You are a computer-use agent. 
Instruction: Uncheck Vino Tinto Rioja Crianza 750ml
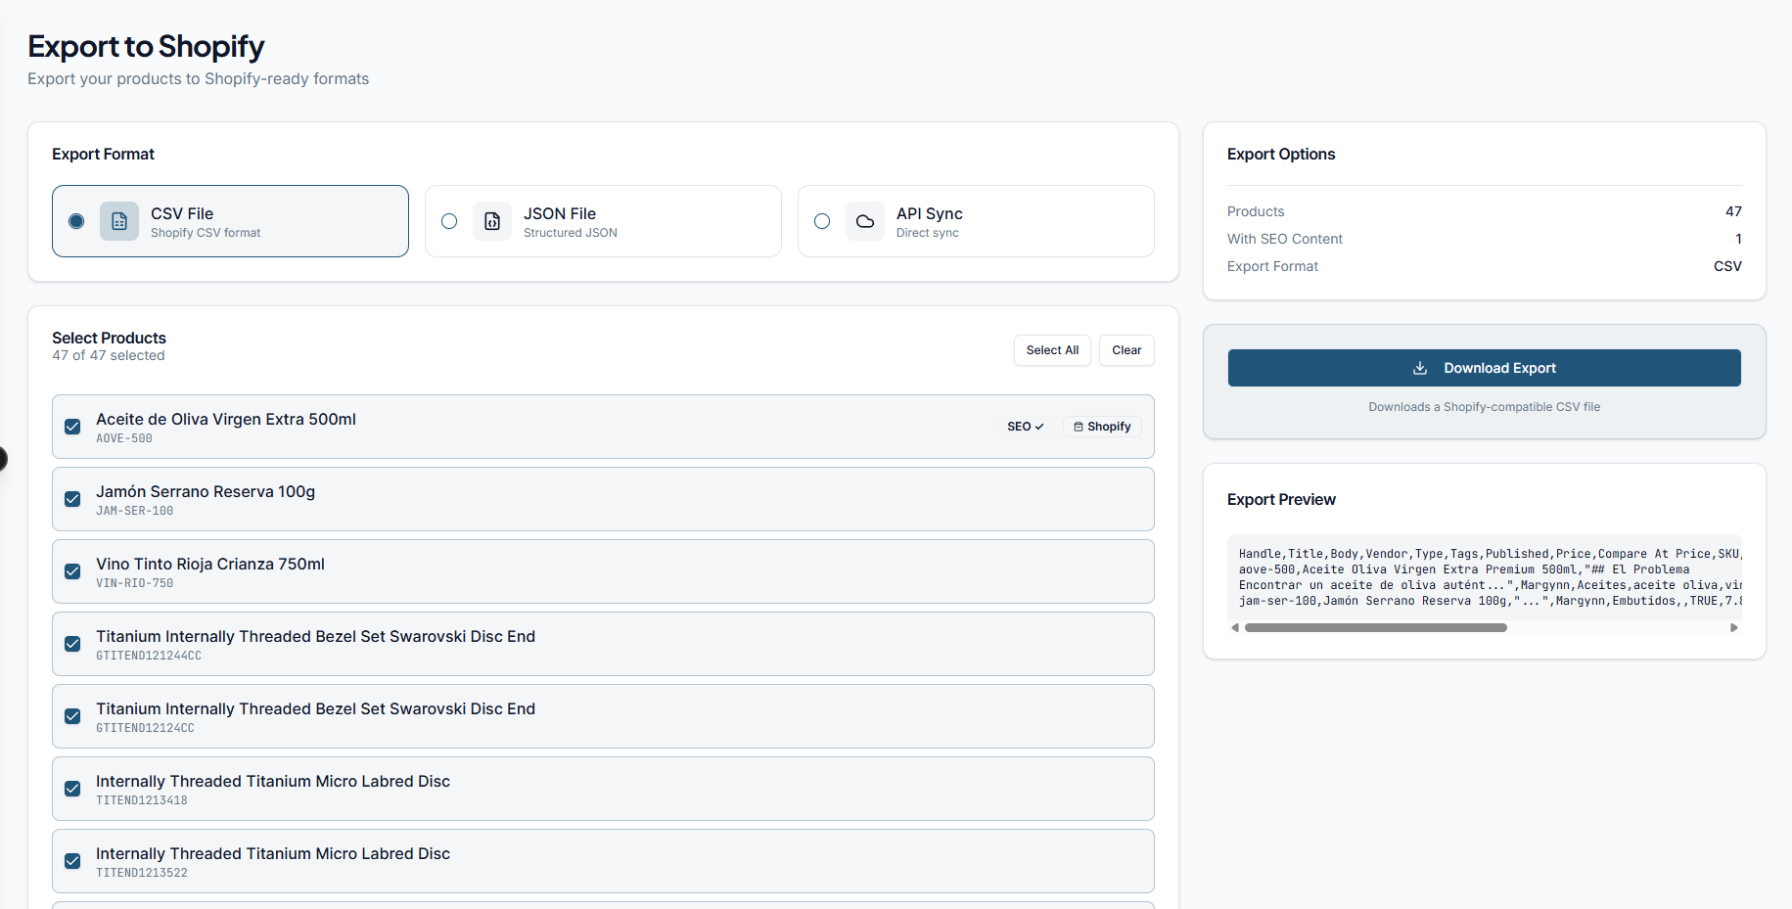[x=71, y=571]
